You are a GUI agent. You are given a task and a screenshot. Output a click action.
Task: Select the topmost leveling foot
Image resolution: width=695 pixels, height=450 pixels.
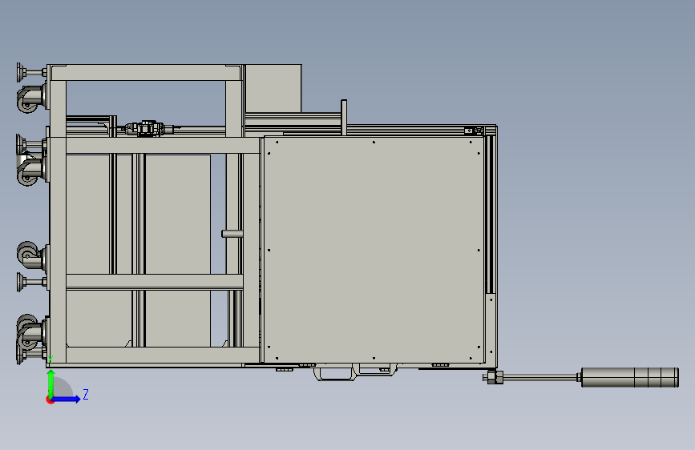[x=31, y=72]
